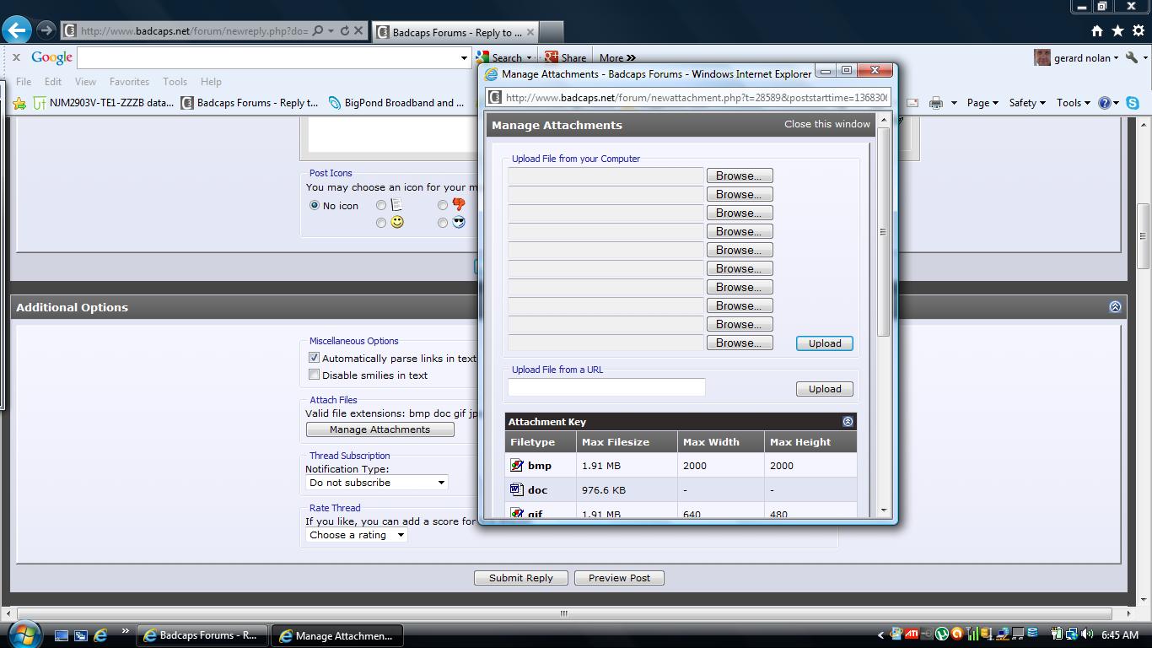This screenshot has height=648, width=1152.
Task: Open the Home page icon
Action: tap(1096, 31)
